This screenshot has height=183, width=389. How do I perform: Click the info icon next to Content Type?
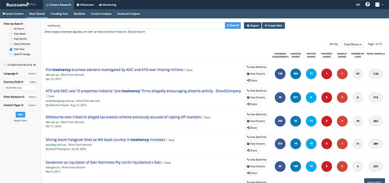pyautogui.click(x=23, y=105)
